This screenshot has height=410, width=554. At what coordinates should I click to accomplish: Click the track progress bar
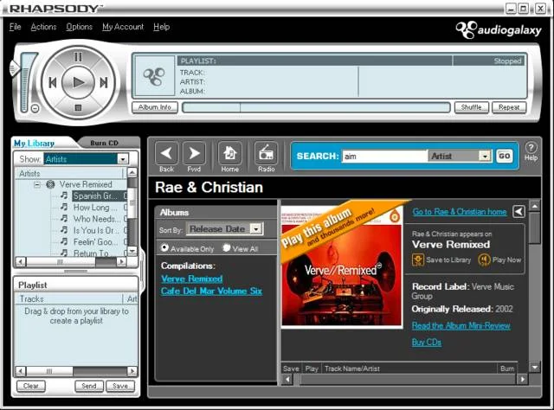point(316,107)
